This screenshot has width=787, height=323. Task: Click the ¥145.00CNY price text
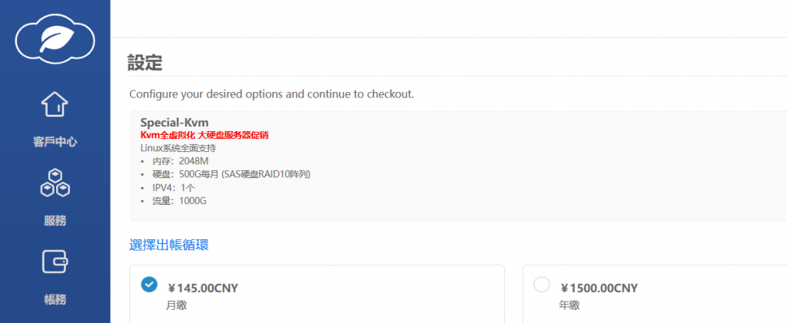203,288
